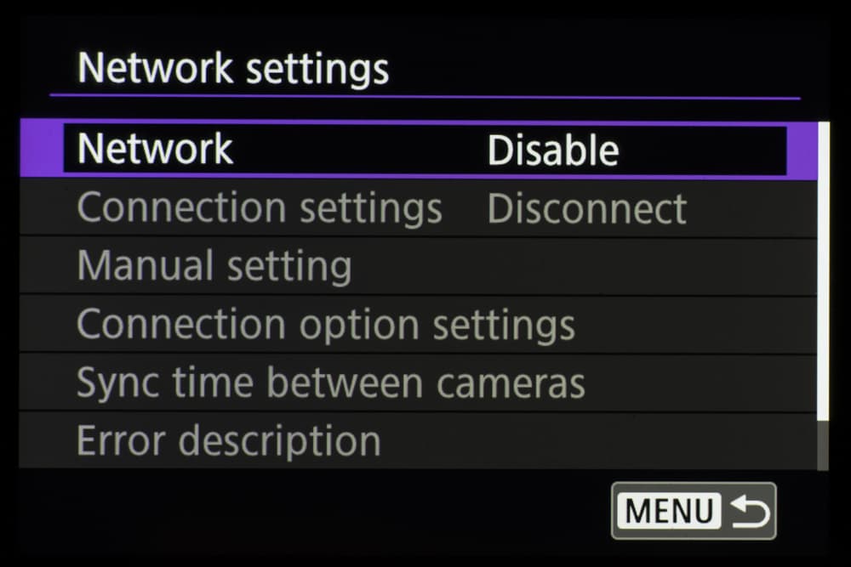Viewport: 851px width, 567px height.
Task: Select Sync time between cameras
Action: pos(330,383)
